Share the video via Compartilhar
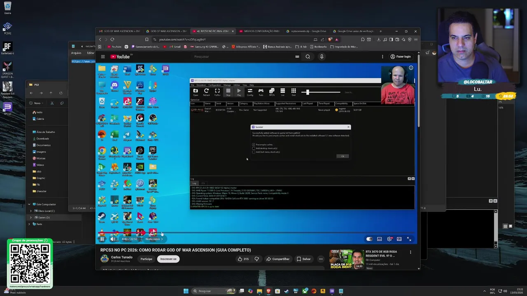The width and height of the screenshot is (527, 296). click(x=277, y=259)
